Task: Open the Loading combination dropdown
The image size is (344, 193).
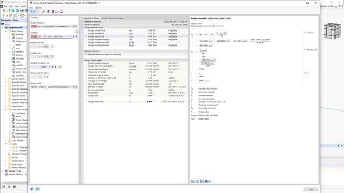Action: (70, 36)
